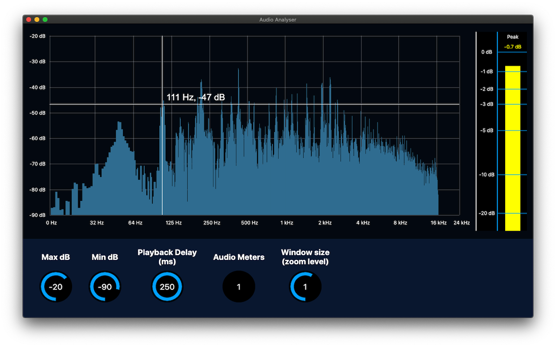The width and height of the screenshot is (556, 347).
Task: Click the Window size zoom level knob
Action: click(305, 287)
